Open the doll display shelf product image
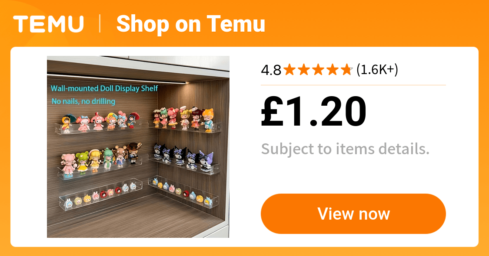Screen dimensions: 489x256 point(138,147)
